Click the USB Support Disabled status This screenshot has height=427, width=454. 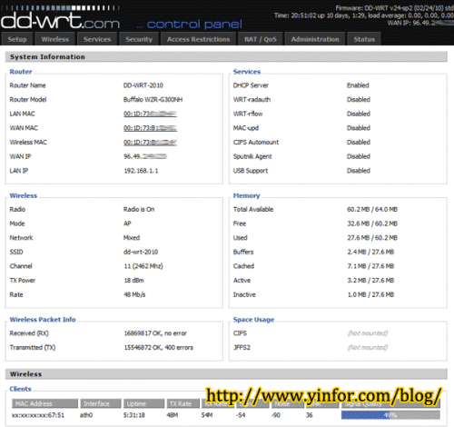(x=359, y=171)
